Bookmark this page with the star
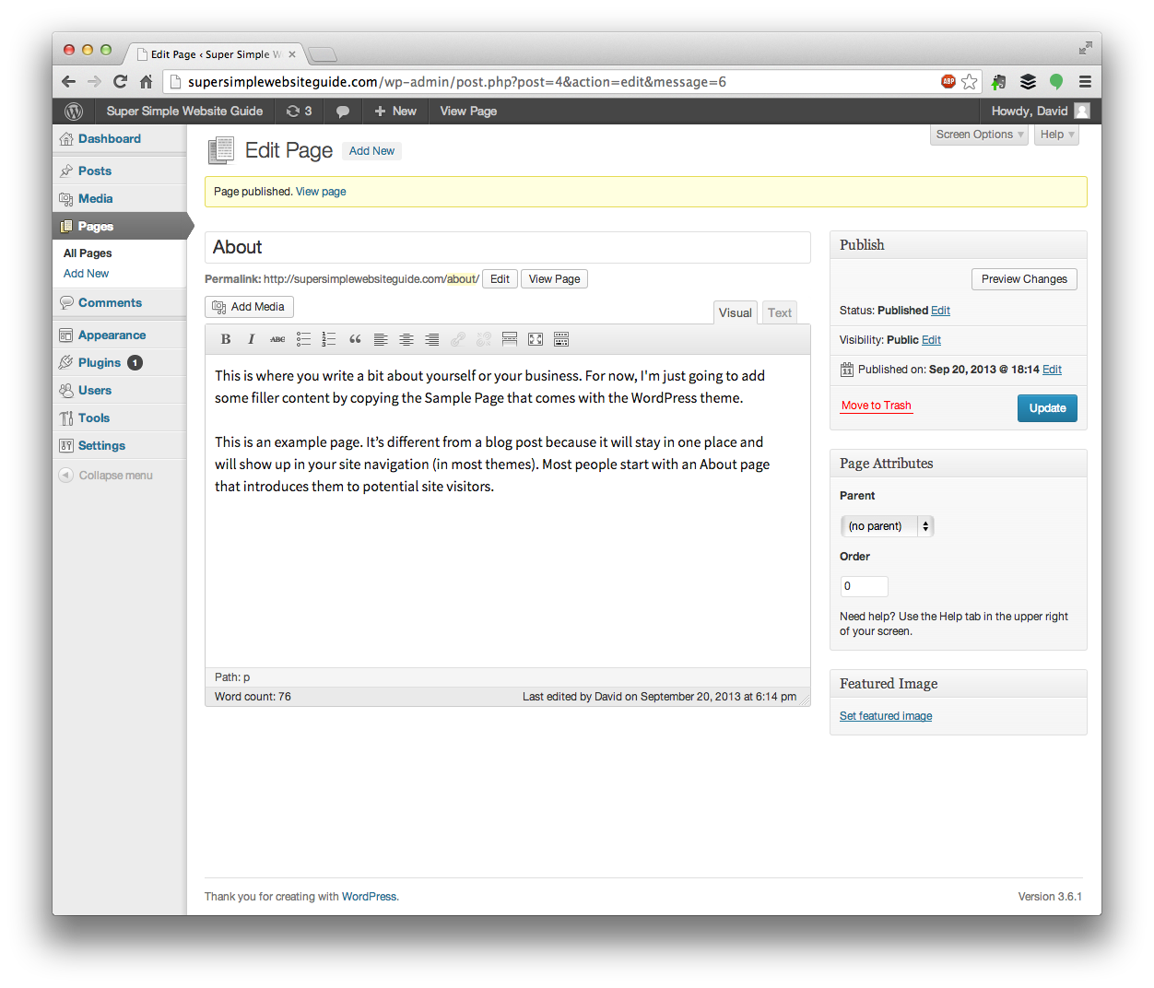 tap(969, 82)
